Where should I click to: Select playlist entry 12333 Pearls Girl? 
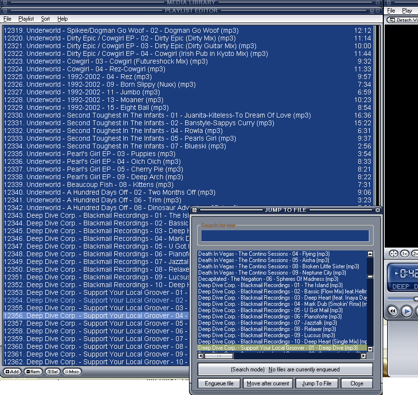[x=188, y=139]
